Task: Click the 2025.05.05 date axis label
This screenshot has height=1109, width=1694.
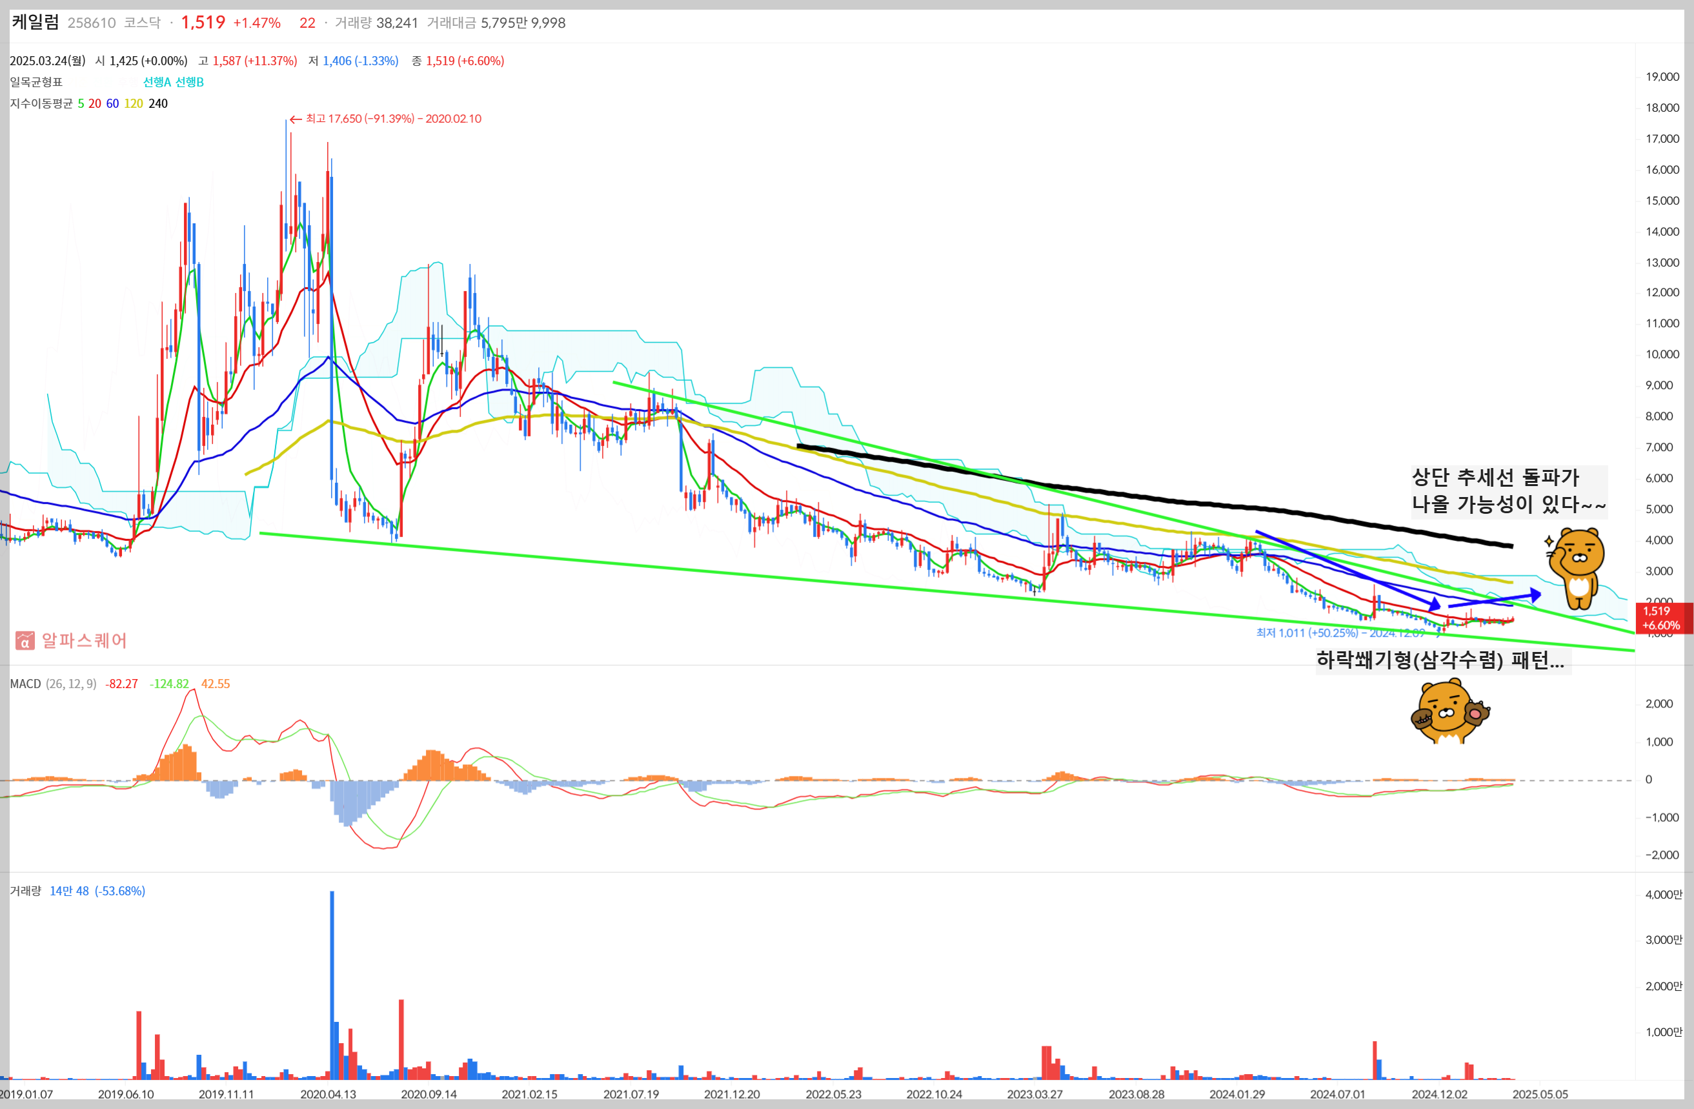Action: (1540, 1094)
